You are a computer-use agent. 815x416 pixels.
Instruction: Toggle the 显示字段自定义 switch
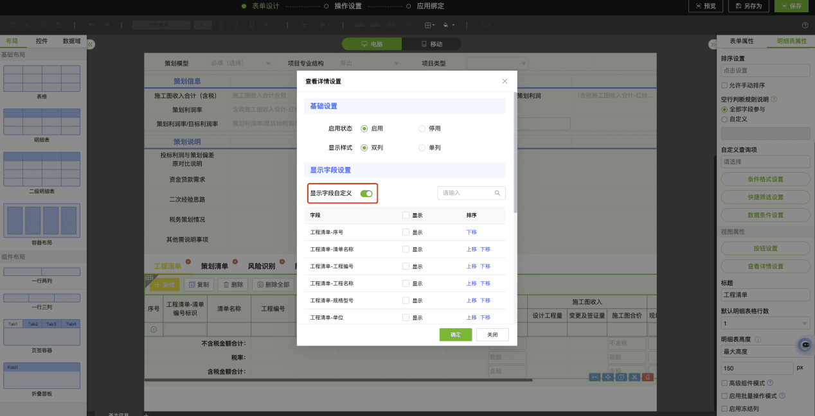[366, 193]
